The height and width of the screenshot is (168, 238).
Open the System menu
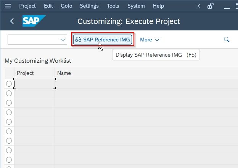tap(136, 6)
